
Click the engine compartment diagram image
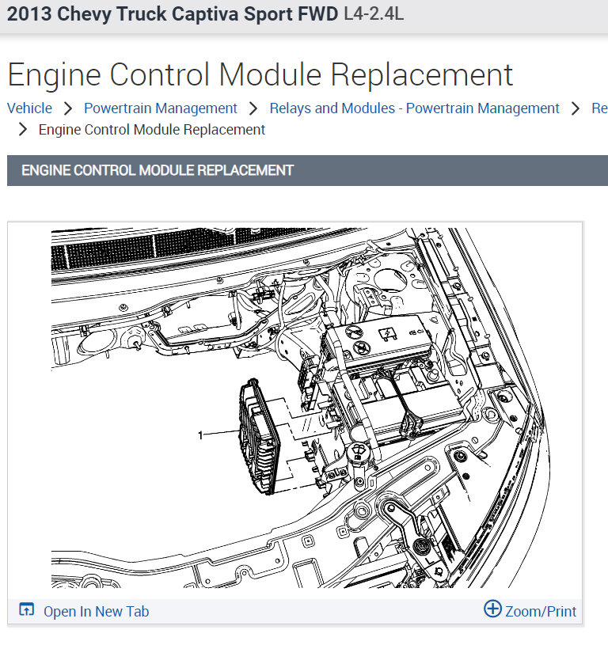[x=300, y=408]
